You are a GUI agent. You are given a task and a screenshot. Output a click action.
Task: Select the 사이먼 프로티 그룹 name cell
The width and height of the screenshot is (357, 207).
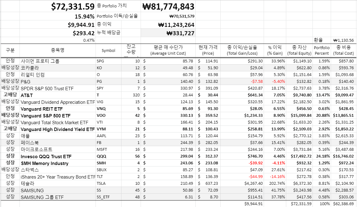(57, 61)
